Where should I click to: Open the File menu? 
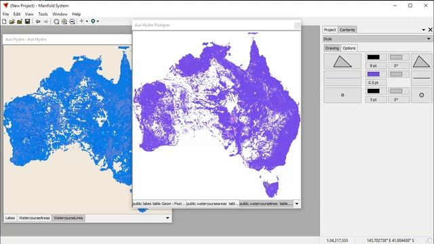(5, 14)
